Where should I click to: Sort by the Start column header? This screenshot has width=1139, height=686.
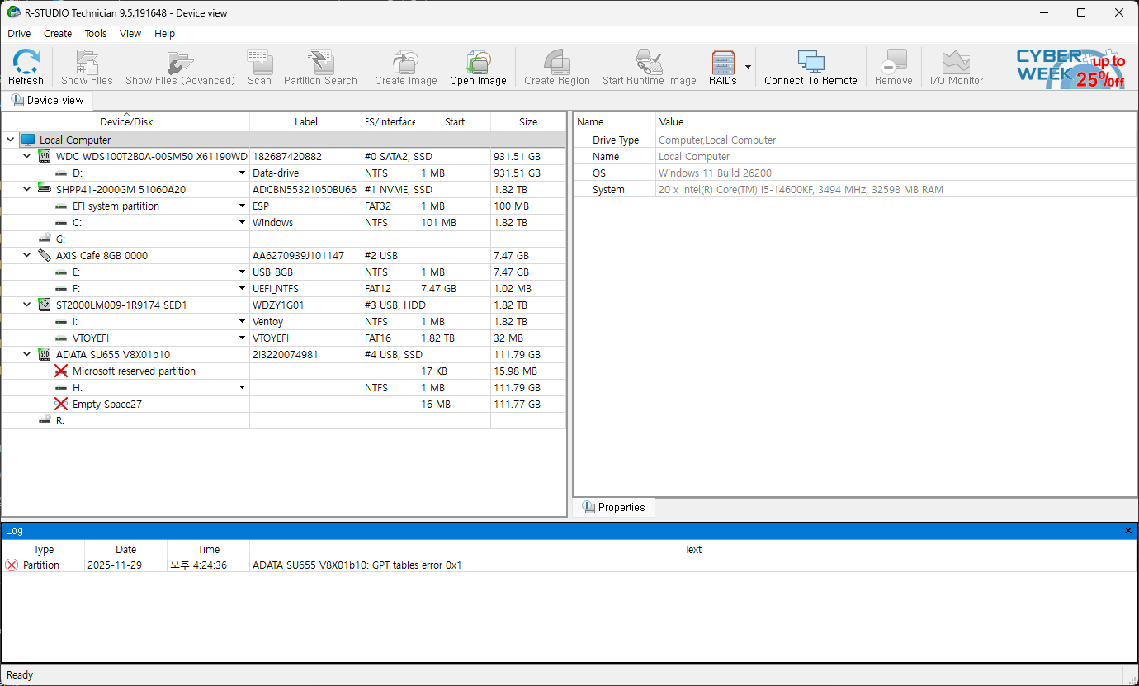click(x=455, y=122)
